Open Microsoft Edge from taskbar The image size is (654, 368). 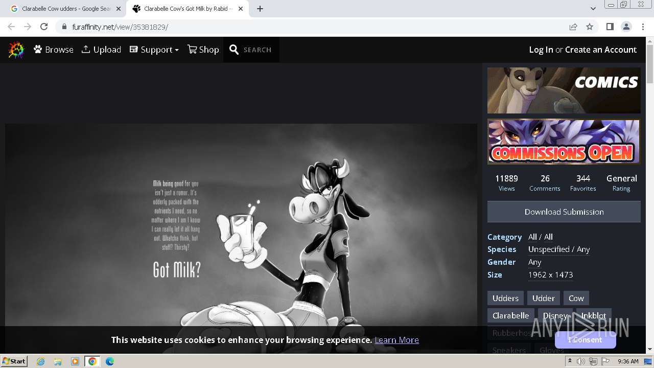(x=110, y=361)
